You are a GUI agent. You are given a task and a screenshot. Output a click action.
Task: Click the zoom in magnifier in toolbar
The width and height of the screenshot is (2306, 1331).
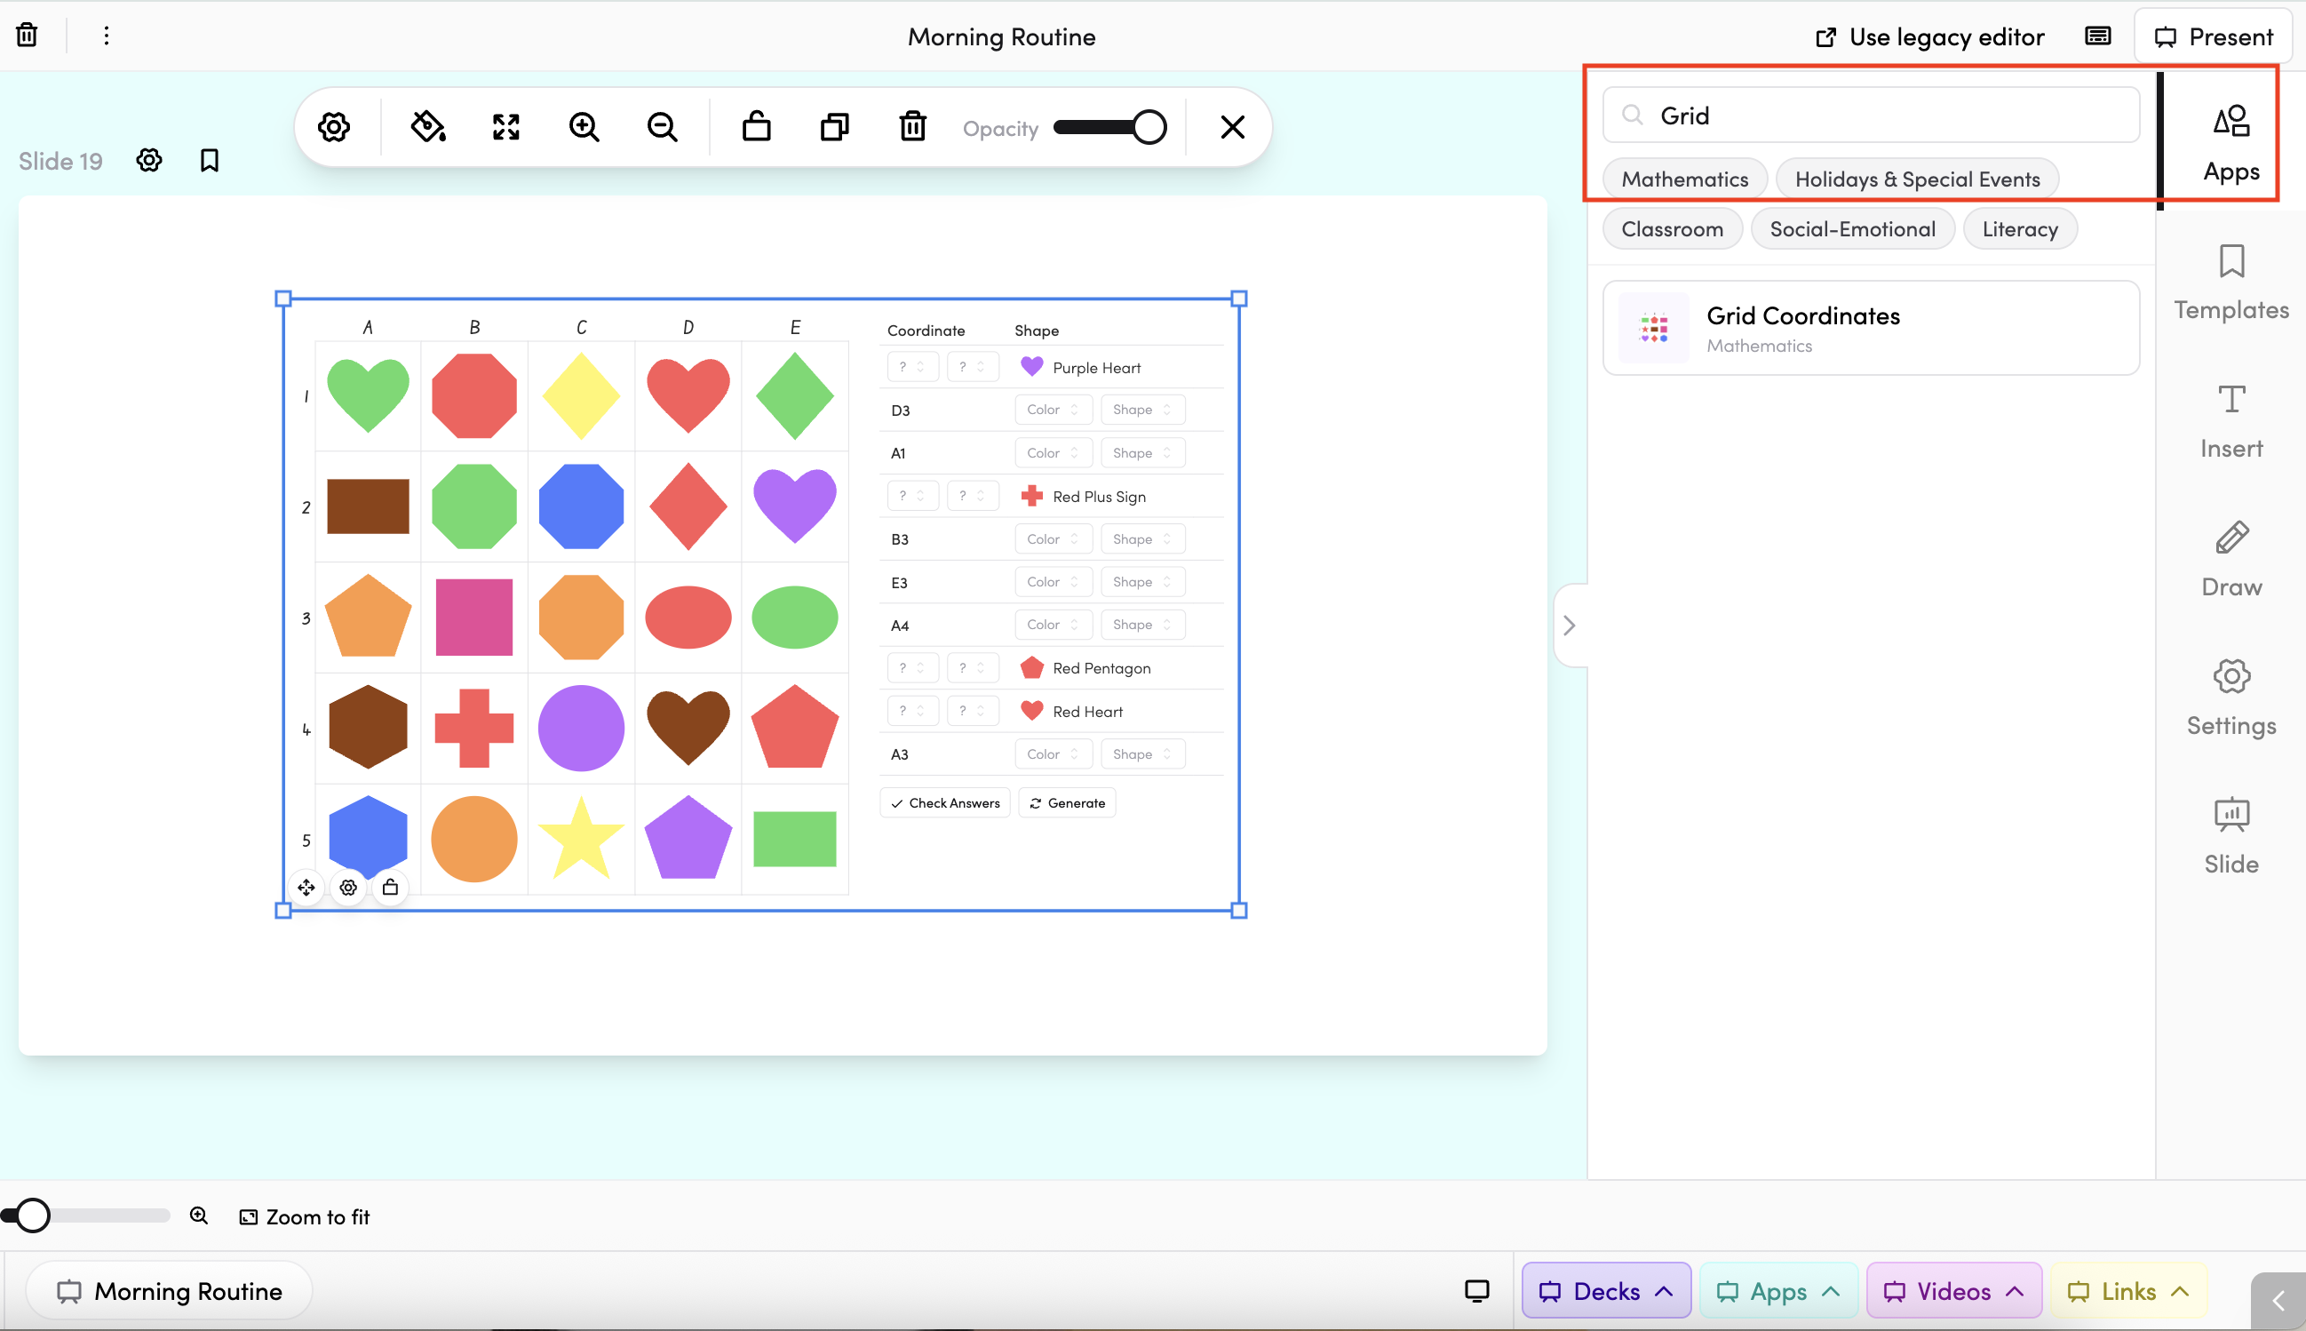tap(584, 127)
